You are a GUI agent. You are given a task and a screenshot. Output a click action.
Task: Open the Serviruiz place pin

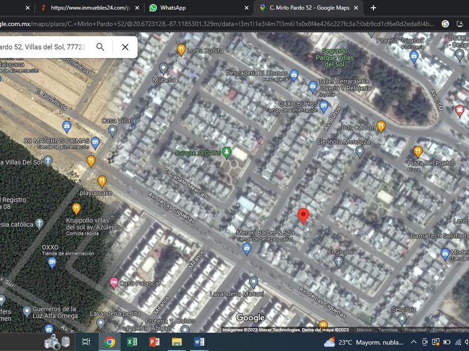point(402,320)
